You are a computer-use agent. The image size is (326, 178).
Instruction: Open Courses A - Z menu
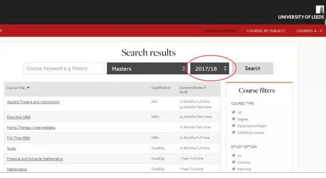click(309, 31)
